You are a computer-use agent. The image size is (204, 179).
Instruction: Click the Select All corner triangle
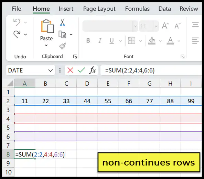[x=10, y=83]
